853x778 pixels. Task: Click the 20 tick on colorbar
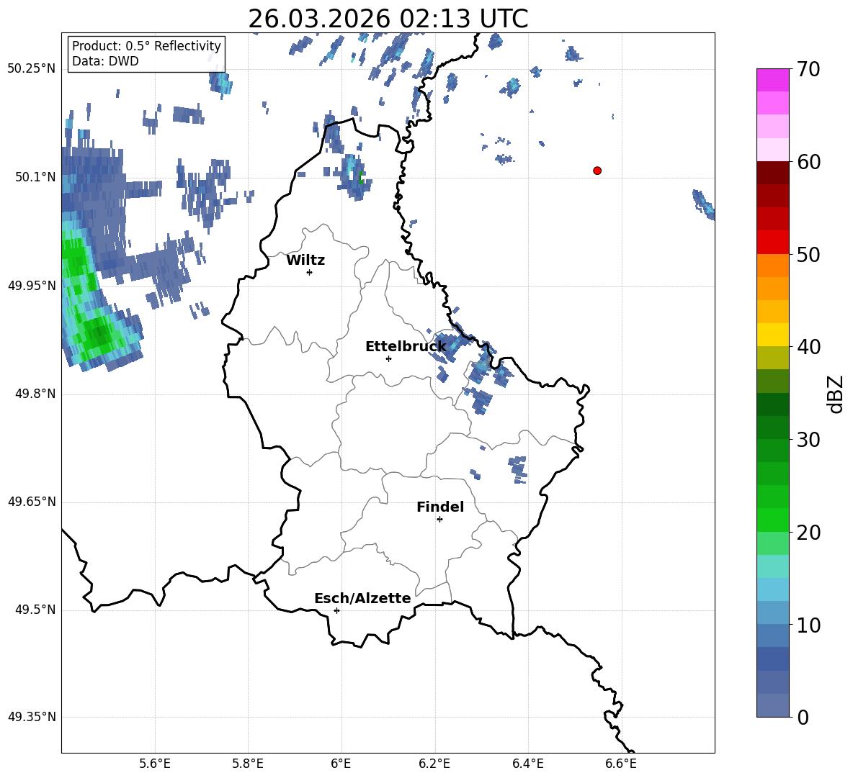pos(808,532)
